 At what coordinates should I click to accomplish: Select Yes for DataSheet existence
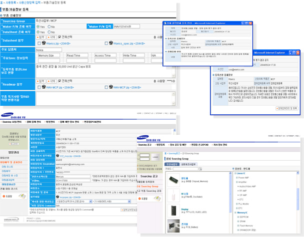[38, 32]
